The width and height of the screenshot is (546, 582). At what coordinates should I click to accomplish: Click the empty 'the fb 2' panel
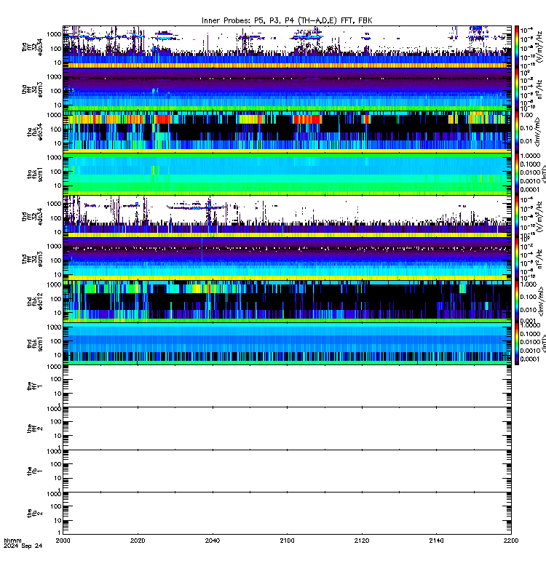[287, 514]
